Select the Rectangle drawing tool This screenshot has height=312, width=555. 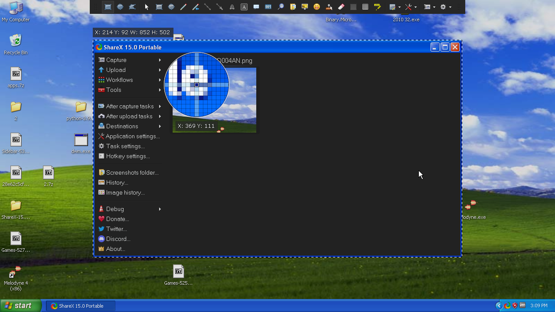159,7
